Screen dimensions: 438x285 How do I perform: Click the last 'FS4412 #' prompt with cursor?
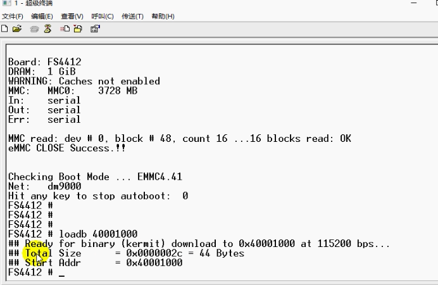[x=36, y=272]
